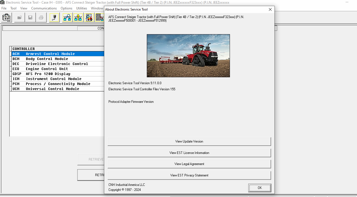Open the View Legal Agreement page

point(189,164)
